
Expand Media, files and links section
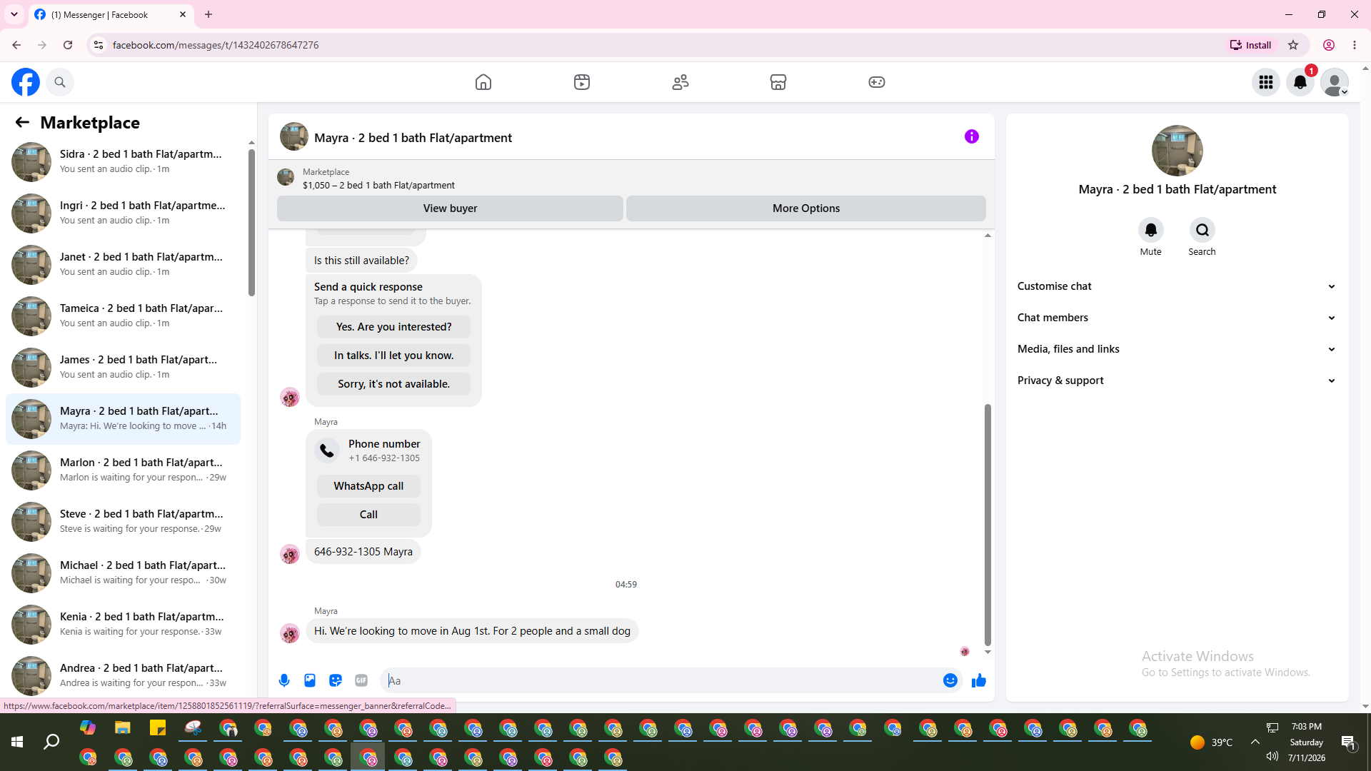coord(1177,349)
